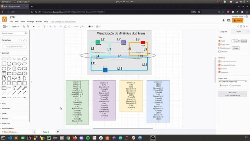
Task: Toggle the Guides checkbox
Action: [x=220, y=69]
